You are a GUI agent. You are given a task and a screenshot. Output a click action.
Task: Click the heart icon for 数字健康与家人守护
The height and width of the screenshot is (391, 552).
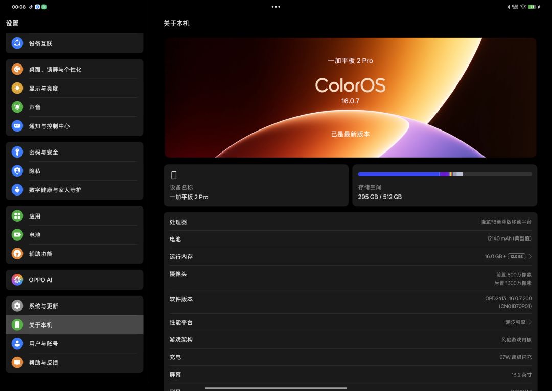point(17,190)
